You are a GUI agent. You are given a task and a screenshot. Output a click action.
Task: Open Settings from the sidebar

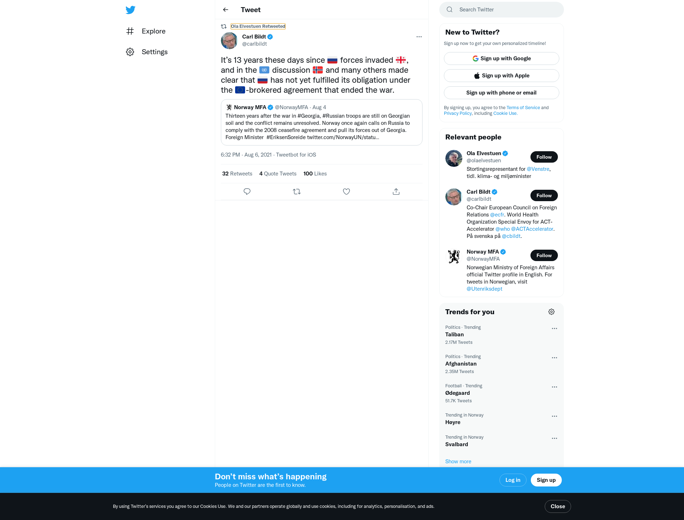coord(147,52)
